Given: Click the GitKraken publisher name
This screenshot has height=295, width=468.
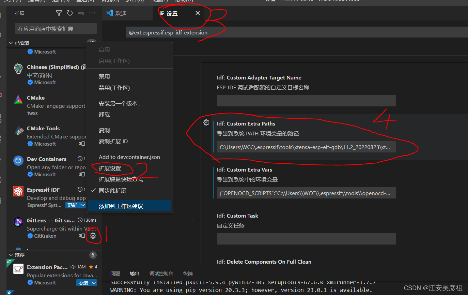Looking at the screenshot, I should click(45, 236).
